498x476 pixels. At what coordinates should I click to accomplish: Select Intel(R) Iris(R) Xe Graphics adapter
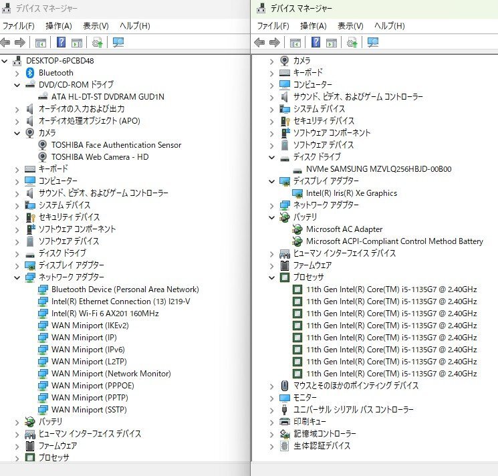[352, 193]
